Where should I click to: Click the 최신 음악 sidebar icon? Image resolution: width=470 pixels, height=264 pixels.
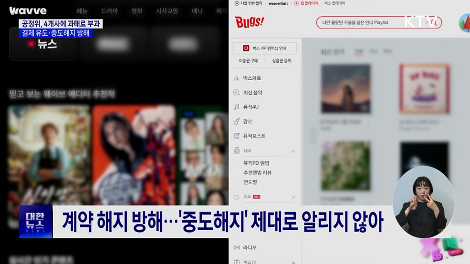click(x=237, y=93)
